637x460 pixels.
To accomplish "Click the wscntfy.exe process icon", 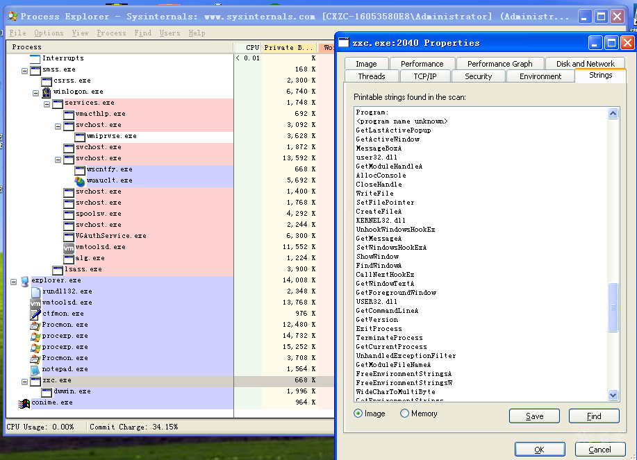I will [x=80, y=169].
